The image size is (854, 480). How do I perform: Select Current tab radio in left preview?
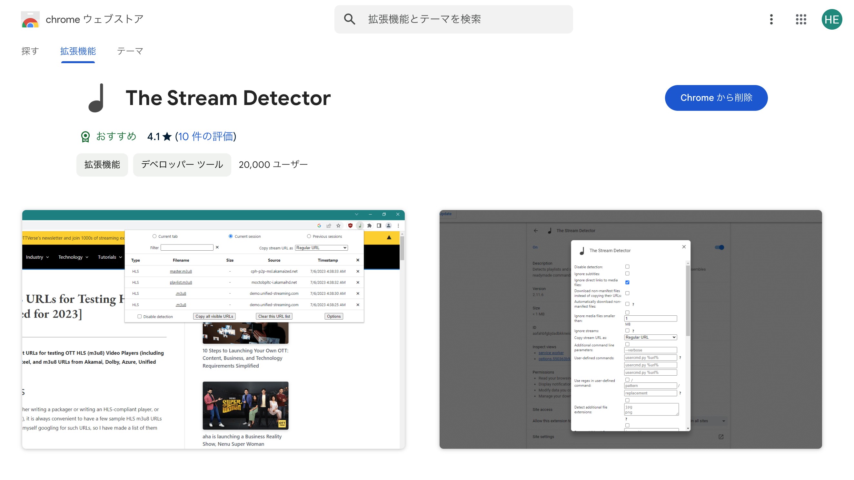coord(154,236)
